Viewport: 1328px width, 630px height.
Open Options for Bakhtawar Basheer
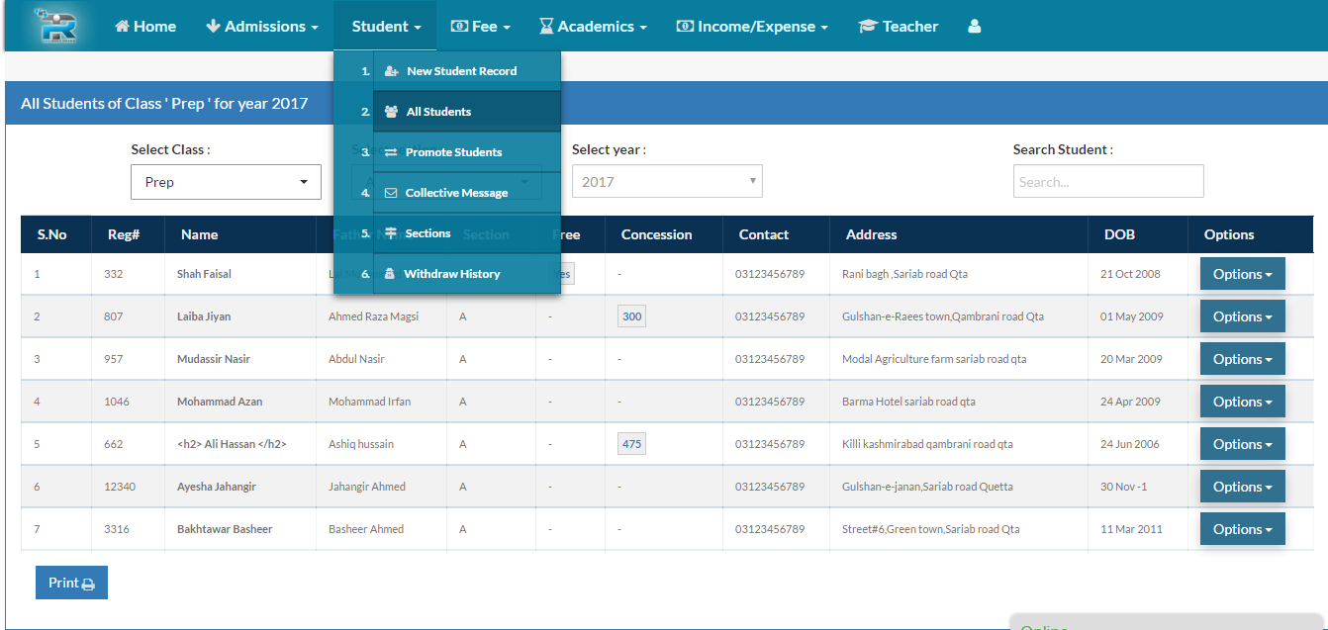click(1243, 529)
